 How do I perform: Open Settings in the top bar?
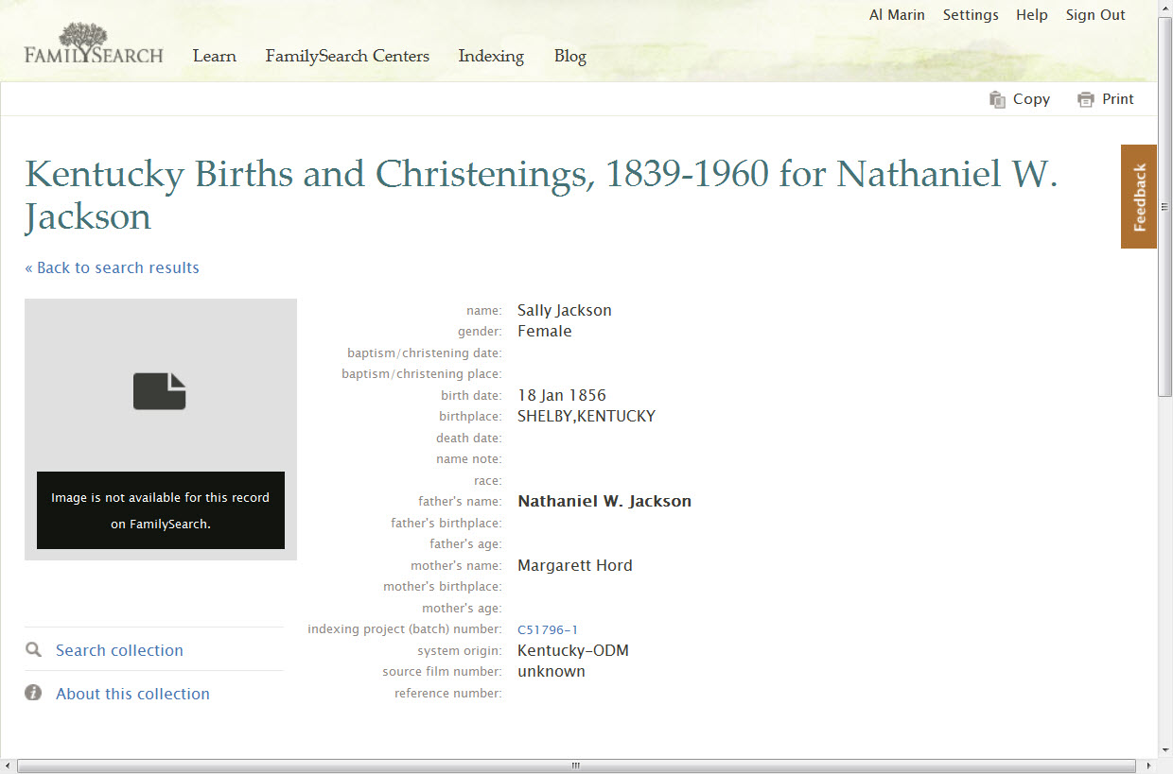pyautogui.click(x=971, y=15)
